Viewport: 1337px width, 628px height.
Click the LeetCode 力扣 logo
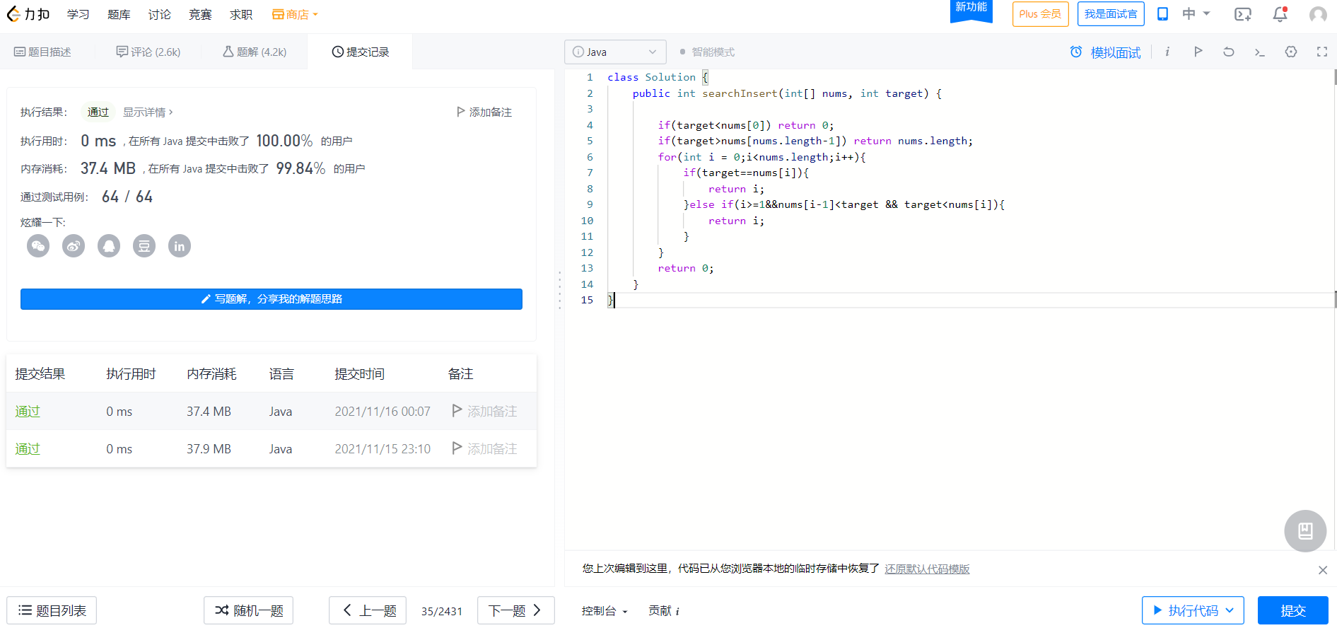(x=28, y=14)
